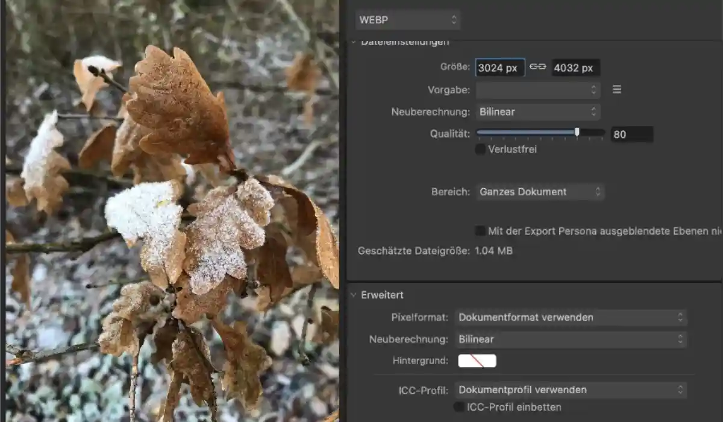Open the Bereich Ganzes Dokument dropdown
Screen dimensions: 723x422
(x=540, y=192)
